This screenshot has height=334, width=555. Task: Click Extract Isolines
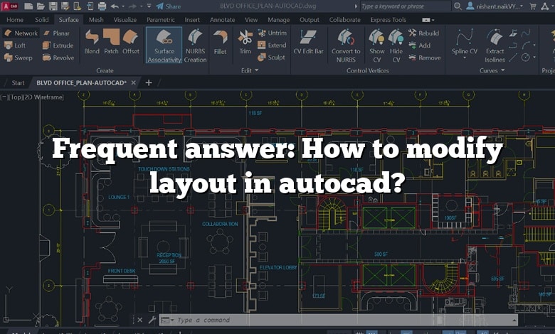pos(495,46)
